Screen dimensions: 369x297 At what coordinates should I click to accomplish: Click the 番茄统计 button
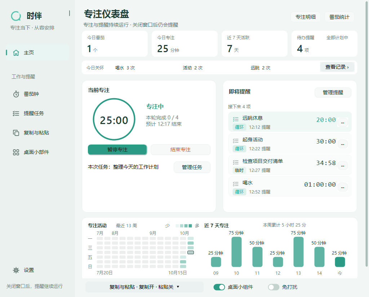(x=339, y=17)
